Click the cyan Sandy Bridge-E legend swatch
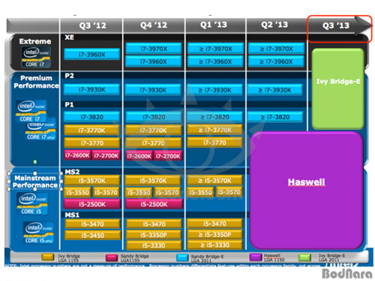The width and height of the screenshot is (375, 281). point(182,258)
